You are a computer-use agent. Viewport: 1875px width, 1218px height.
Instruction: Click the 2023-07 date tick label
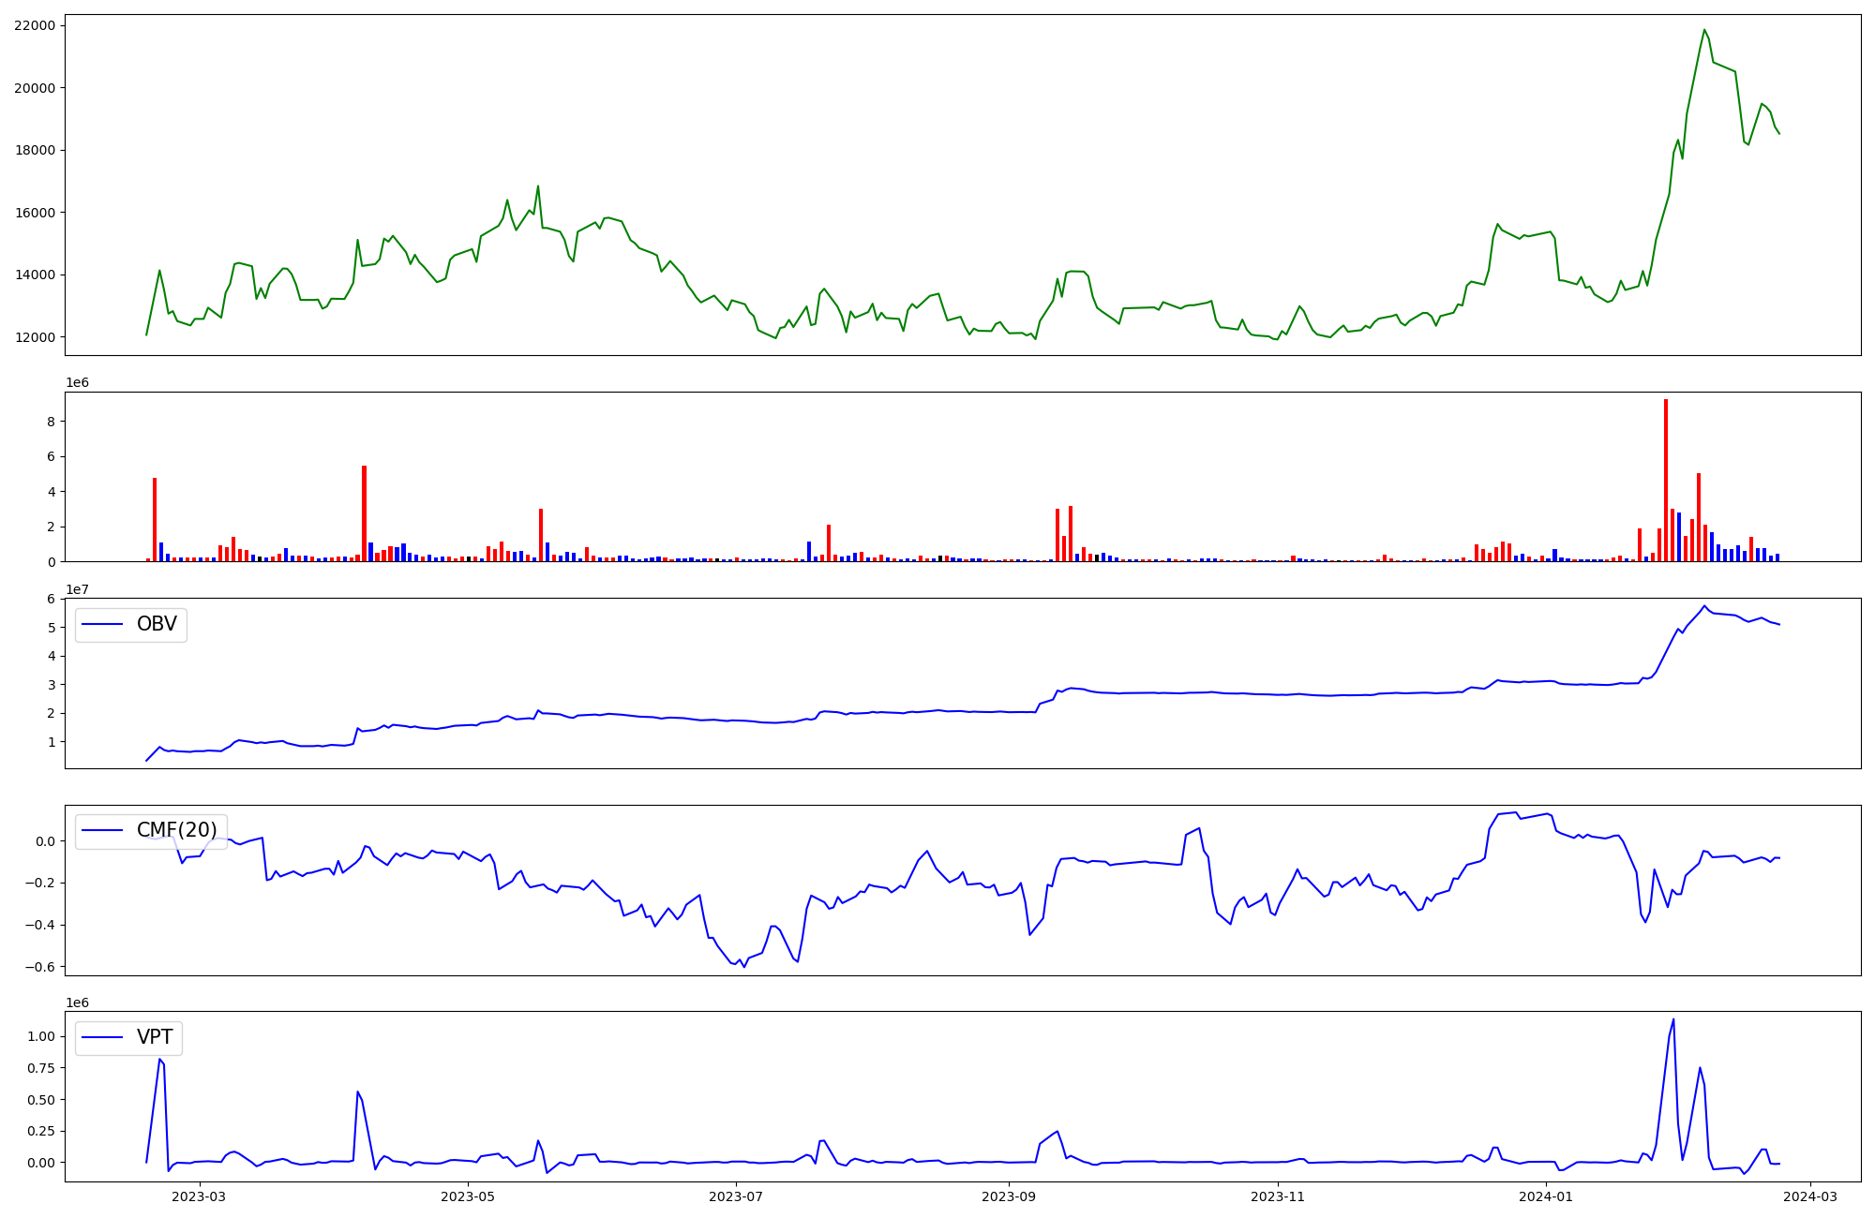click(x=736, y=1196)
